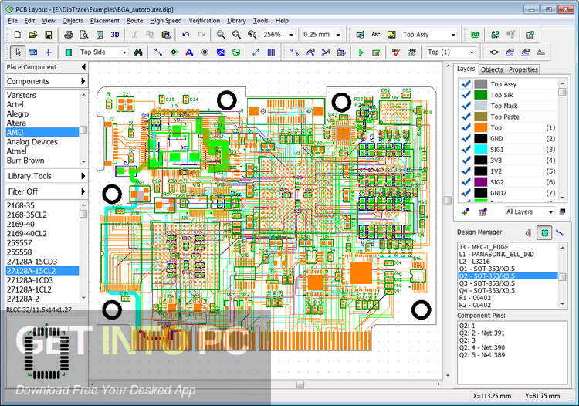Click the layer list scroll down arrow
The height and width of the screenshot is (406, 579).
pos(562,198)
